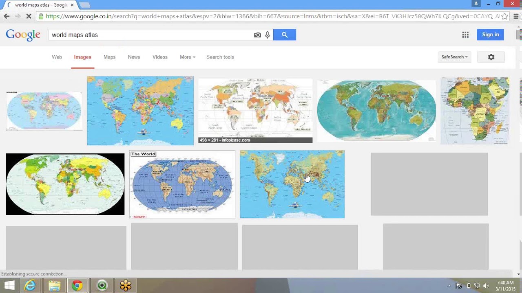The width and height of the screenshot is (522, 293).
Task: Open the green circular recorder taskbar app
Action: point(102,286)
